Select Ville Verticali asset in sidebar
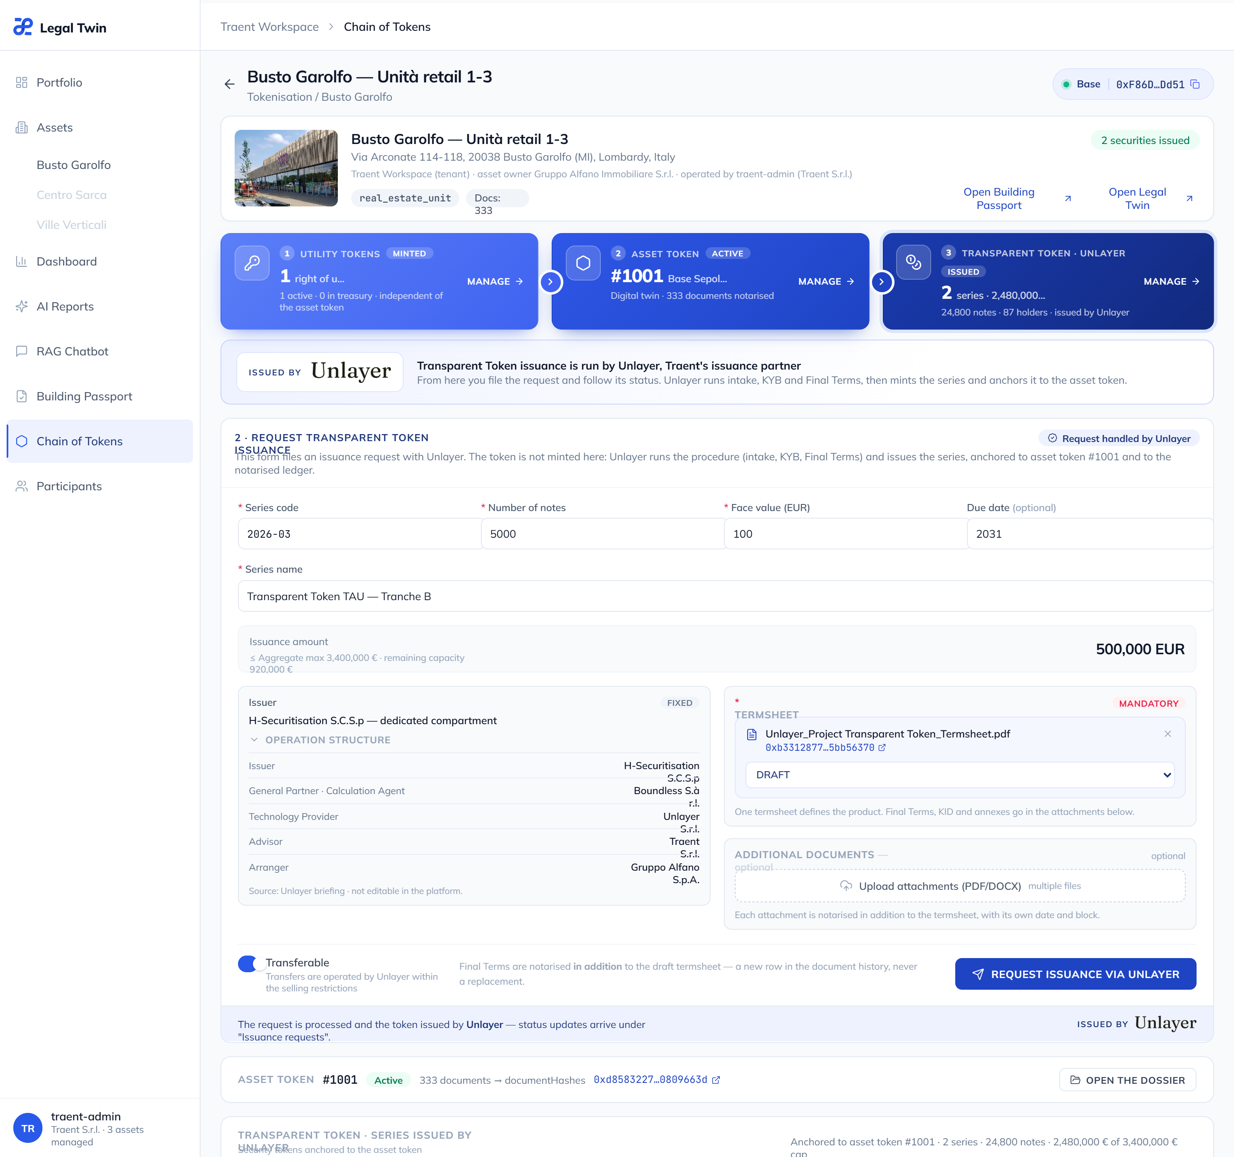The height and width of the screenshot is (1157, 1234). tap(72, 225)
